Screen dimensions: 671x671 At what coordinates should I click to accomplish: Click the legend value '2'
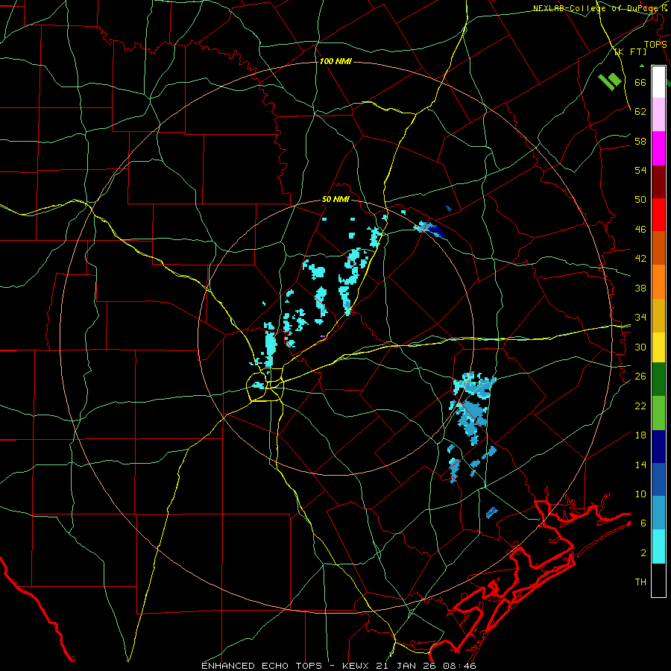(643, 552)
